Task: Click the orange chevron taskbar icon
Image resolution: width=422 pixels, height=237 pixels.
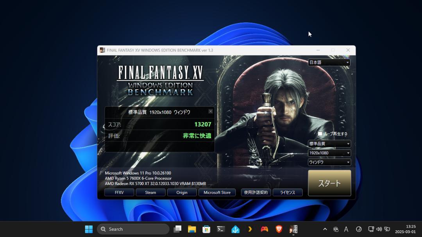Action: (x=250, y=229)
